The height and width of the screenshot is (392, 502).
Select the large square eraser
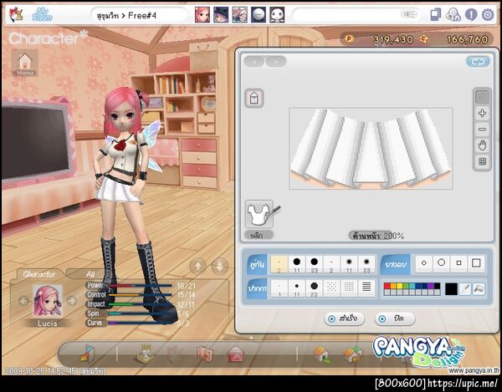[x=476, y=263]
